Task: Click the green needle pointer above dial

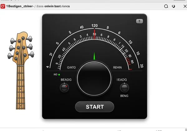Action: [x=94, y=56]
